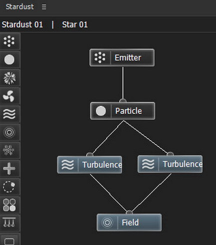Select the right Turbulence node

(x=170, y=164)
